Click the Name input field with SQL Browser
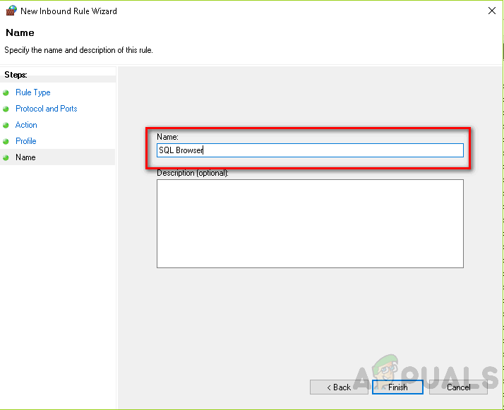This screenshot has width=504, height=410. click(310, 150)
